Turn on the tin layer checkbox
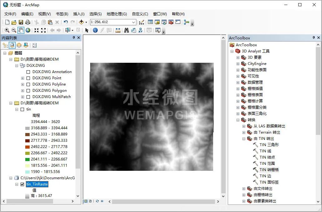The image size is (322, 212). (x=22, y=110)
